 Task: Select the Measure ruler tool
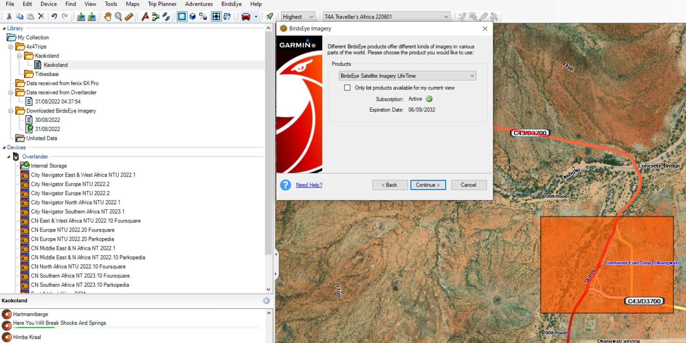(x=129, y=16)
